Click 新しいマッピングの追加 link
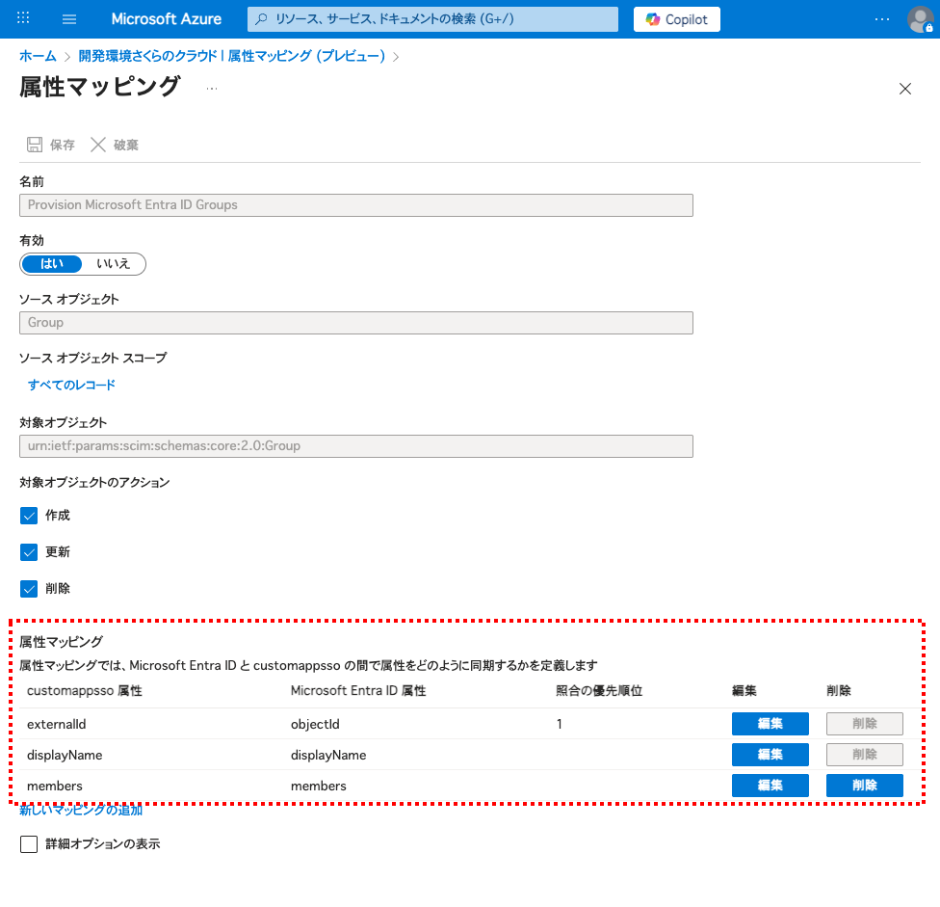 81,811
